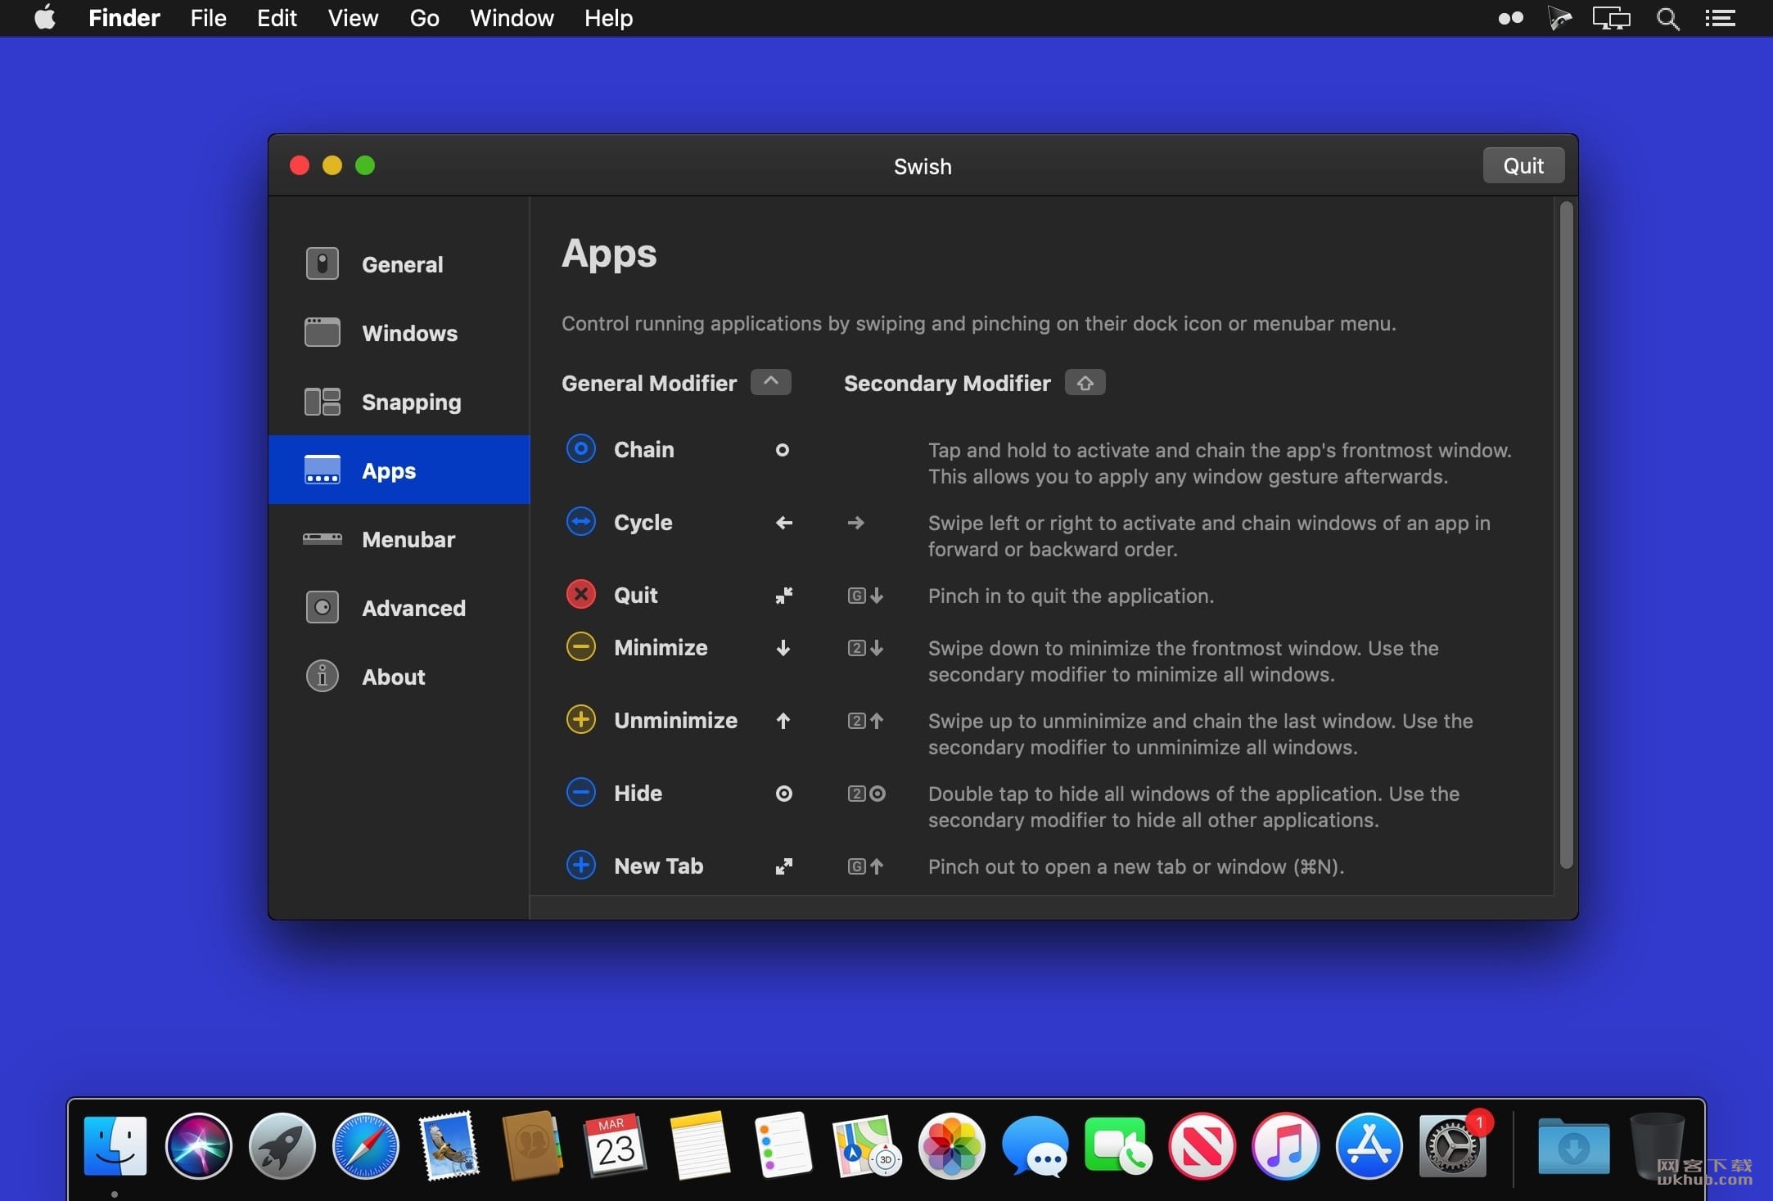This screenshot has height=1201, width=1773.
Task: Open Messages from the Dock
Action: tap(1035, 1145)
